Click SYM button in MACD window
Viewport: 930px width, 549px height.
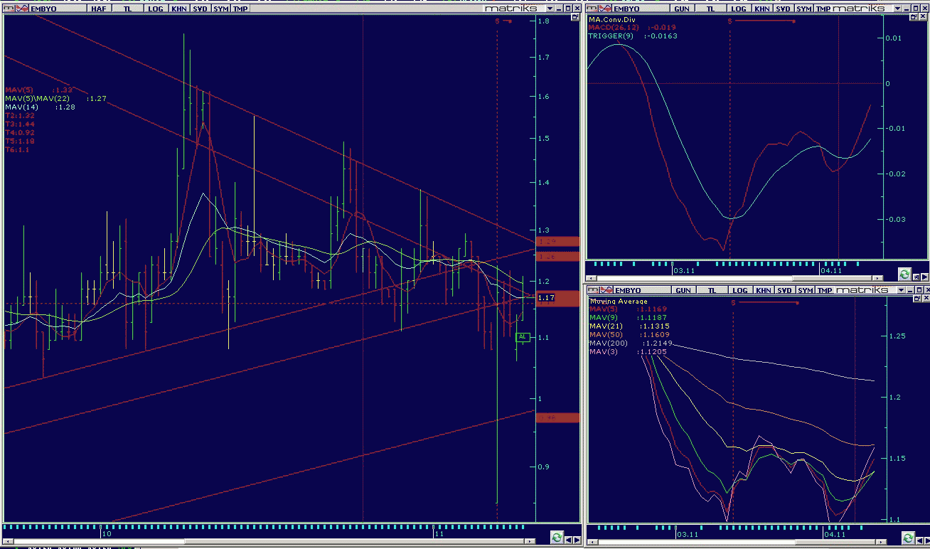tap(804, 9)
